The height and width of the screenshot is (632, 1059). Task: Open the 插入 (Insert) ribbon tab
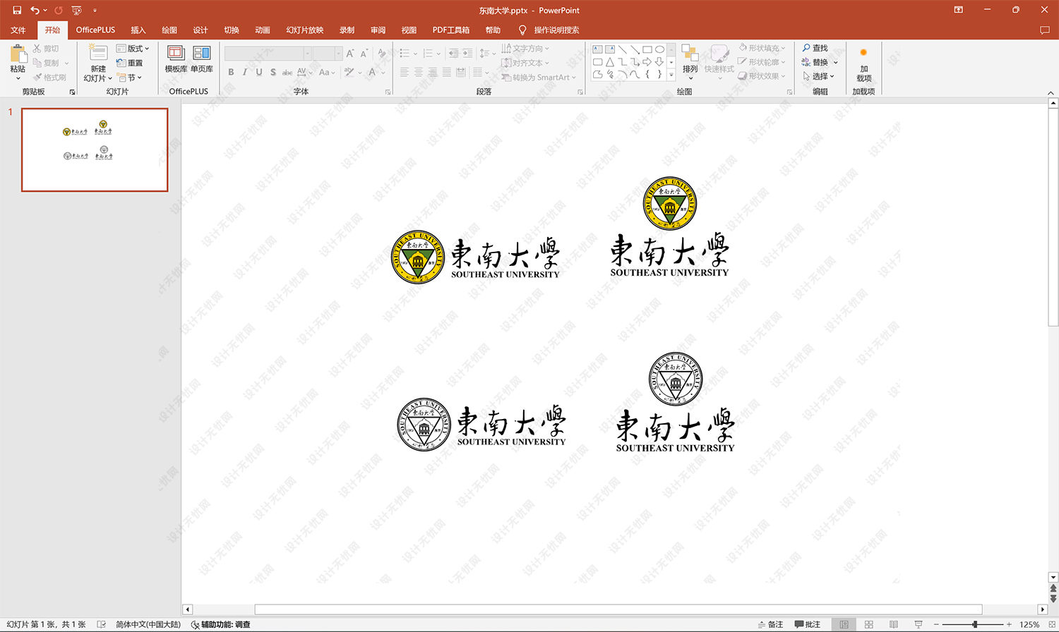[x=138, y=30]
